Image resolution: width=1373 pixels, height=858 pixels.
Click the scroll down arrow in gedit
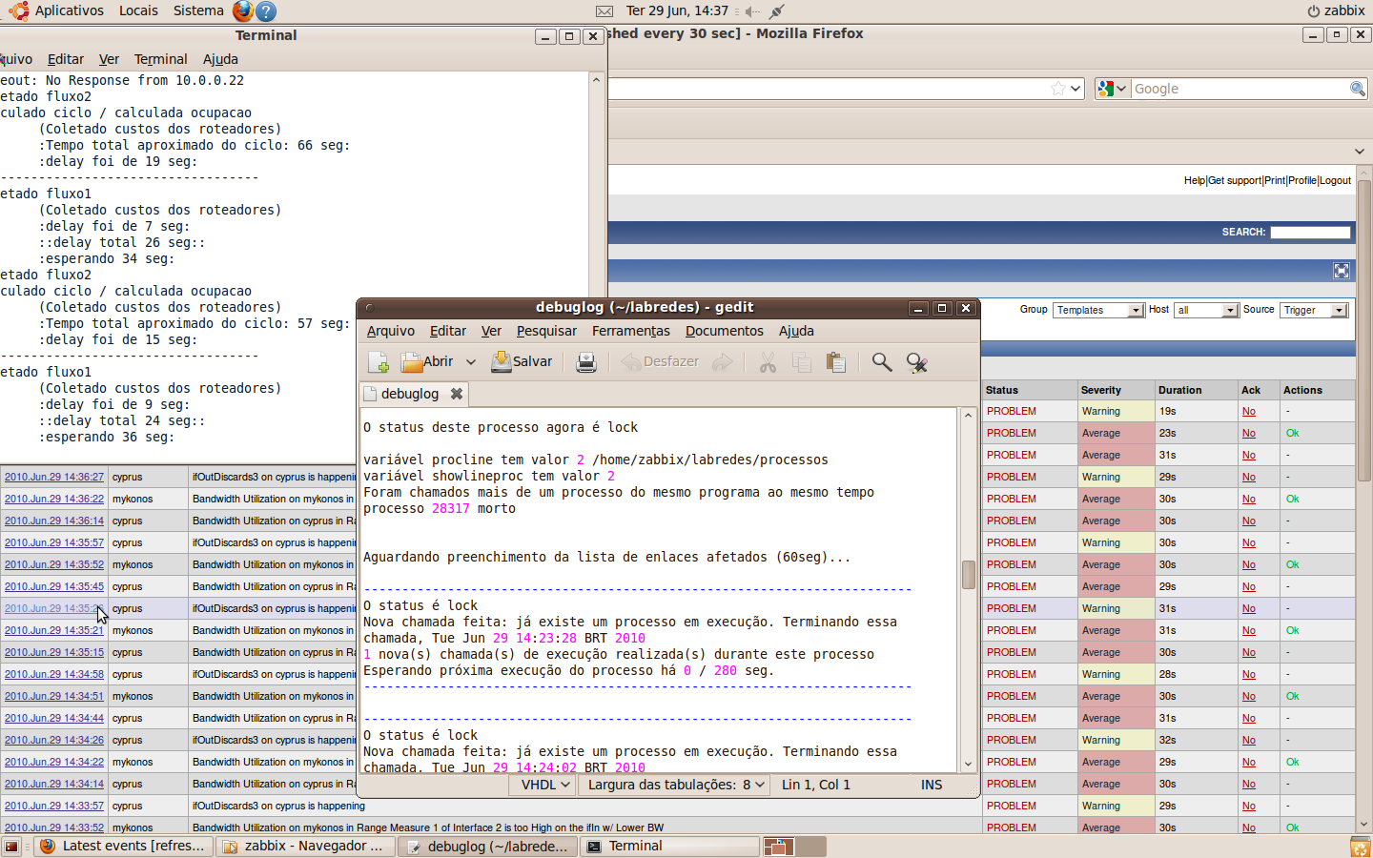(968, 764)
